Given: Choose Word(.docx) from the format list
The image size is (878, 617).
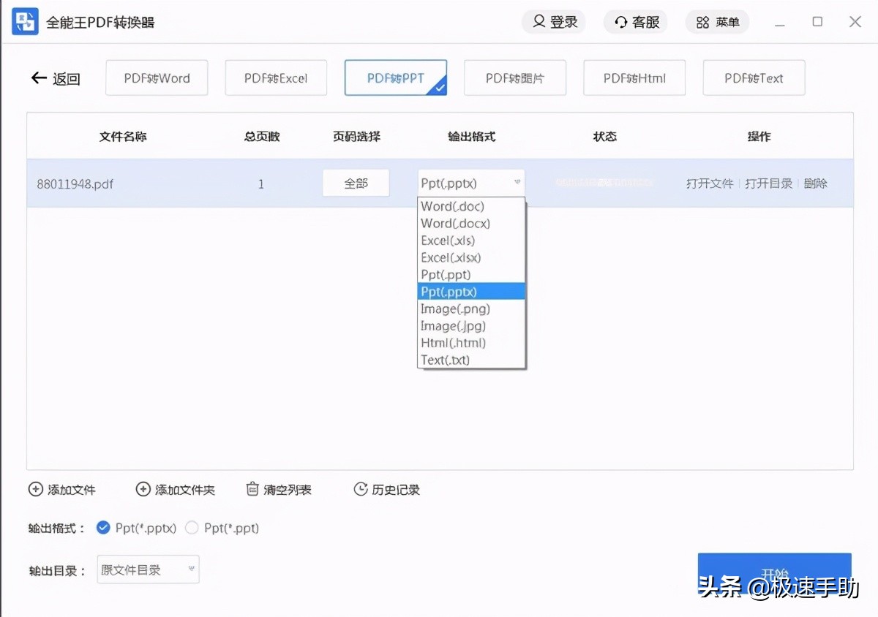Looking at the screenshot, I should coord(455,223).
